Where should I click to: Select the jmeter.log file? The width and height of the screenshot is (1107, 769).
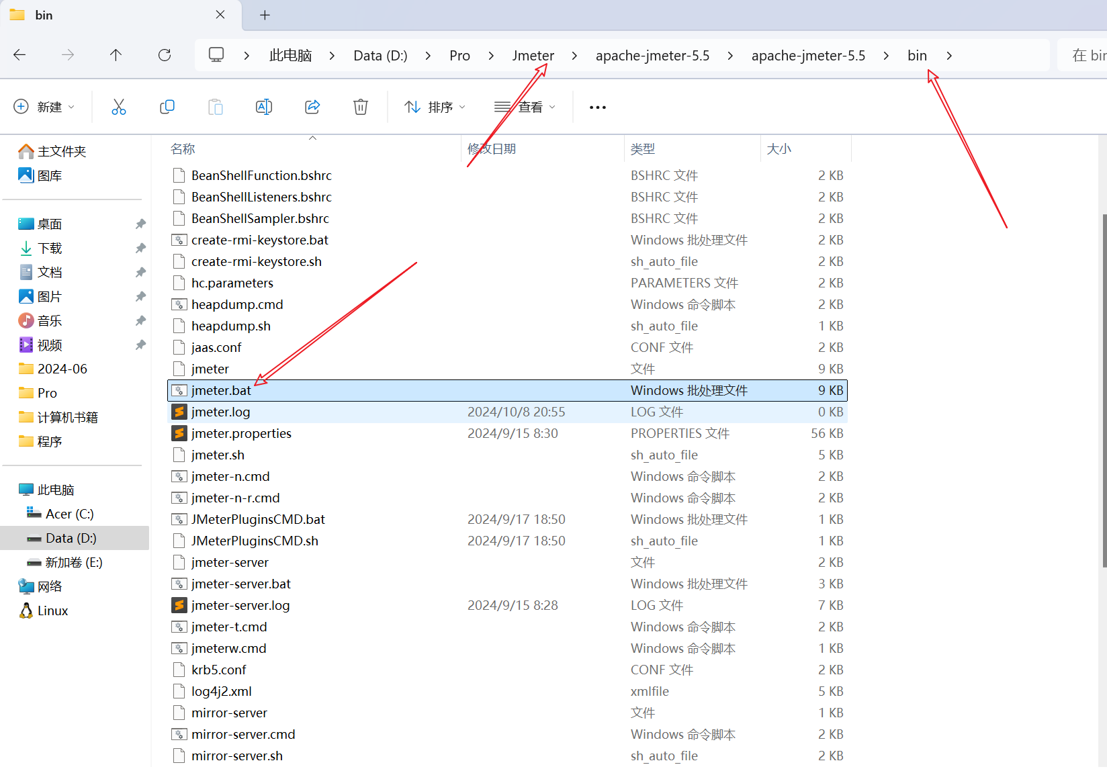coord(507,412)
